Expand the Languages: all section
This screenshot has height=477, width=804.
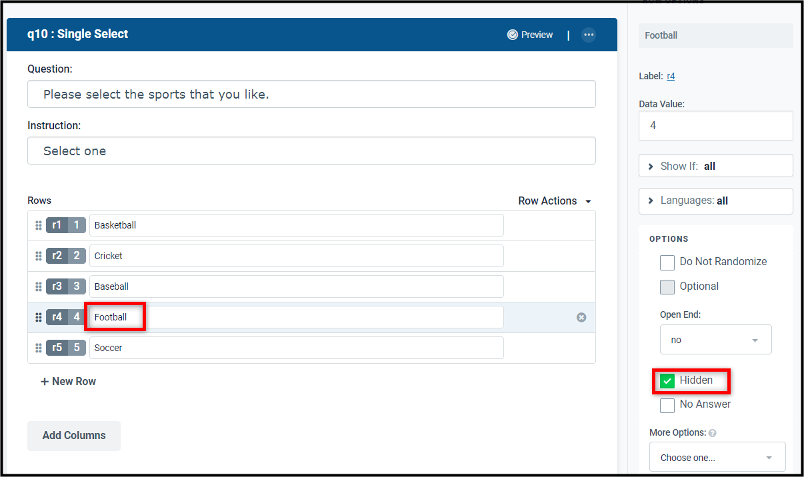tap(716, 201)
